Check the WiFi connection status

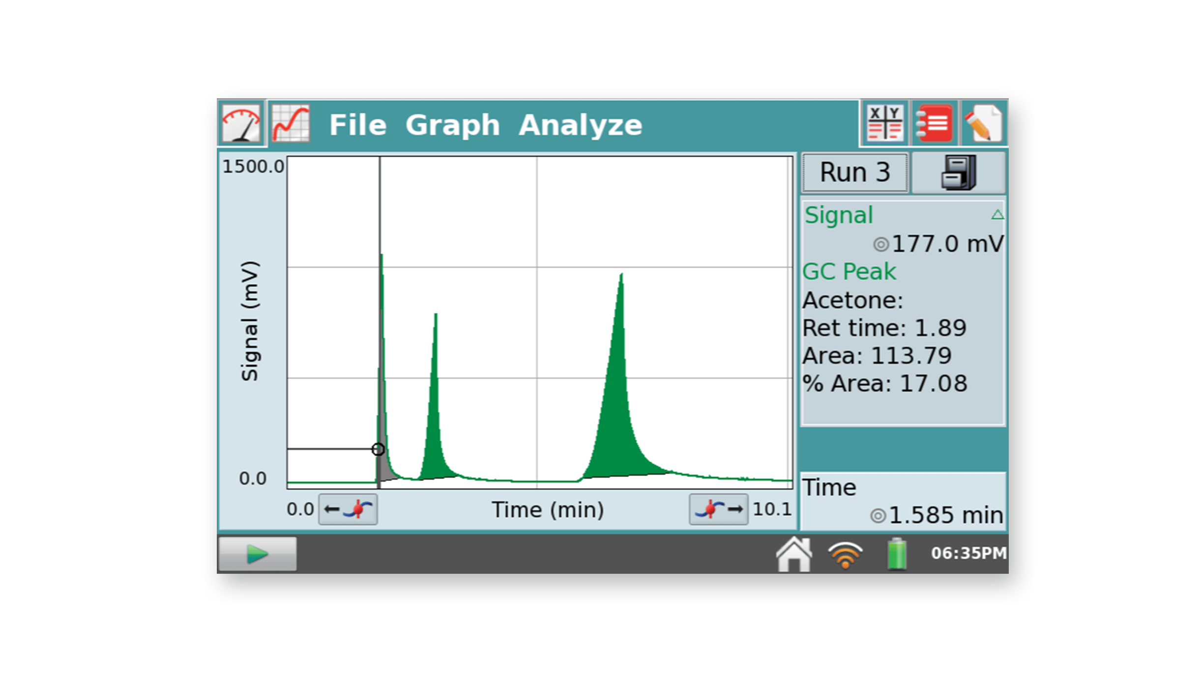845,554
